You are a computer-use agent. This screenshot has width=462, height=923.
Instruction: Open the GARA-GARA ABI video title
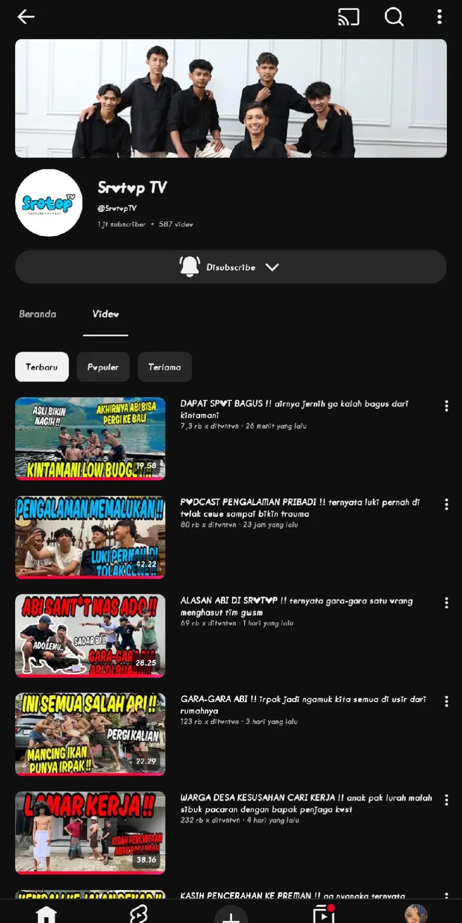(x=303, y=705)
